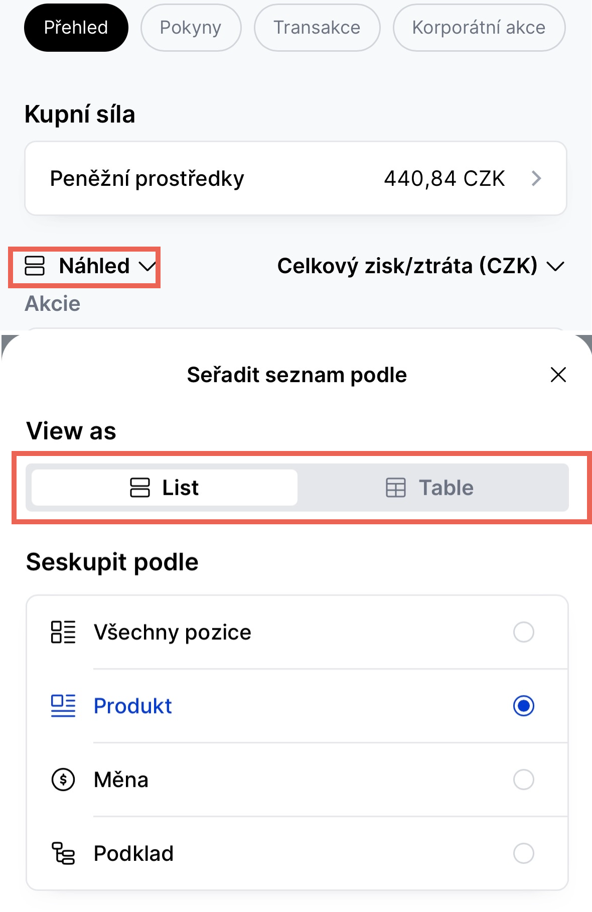The width and height of the screenshot is (592, 912).
Task: Select the Všechny pozice radio button
Action: [523, 632]
